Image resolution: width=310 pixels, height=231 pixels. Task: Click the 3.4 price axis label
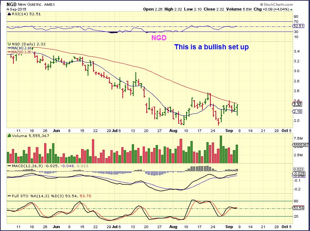tap(297, 51)
